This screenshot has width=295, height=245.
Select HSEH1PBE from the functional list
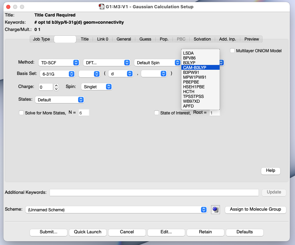[200, 87]
